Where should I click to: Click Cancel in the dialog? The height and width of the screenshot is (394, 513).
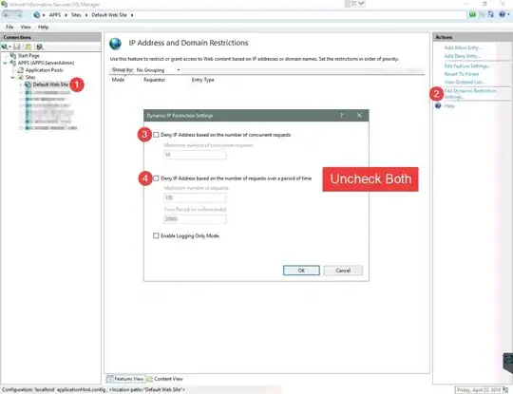[x=343, y=271]
